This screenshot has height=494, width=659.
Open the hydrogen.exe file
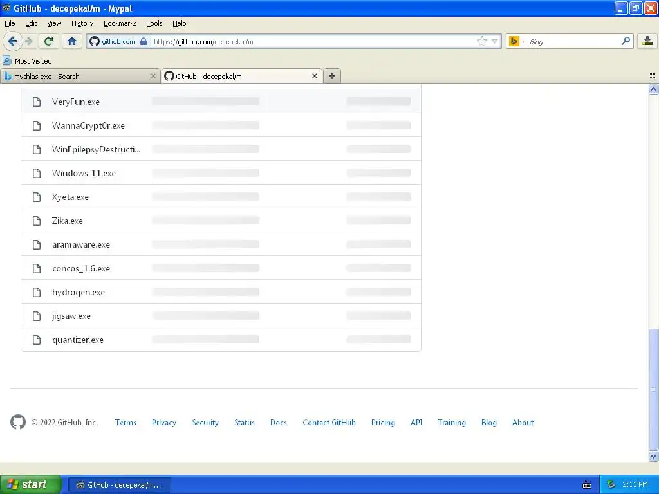(x=78, y=292)
